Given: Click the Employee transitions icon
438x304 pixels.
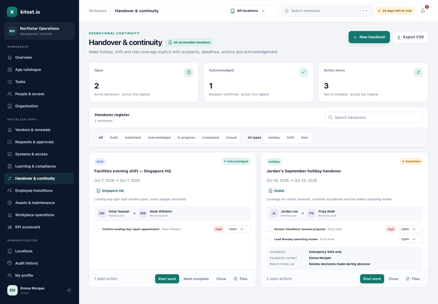Looking at the screenshot, I should coord(10,191).
